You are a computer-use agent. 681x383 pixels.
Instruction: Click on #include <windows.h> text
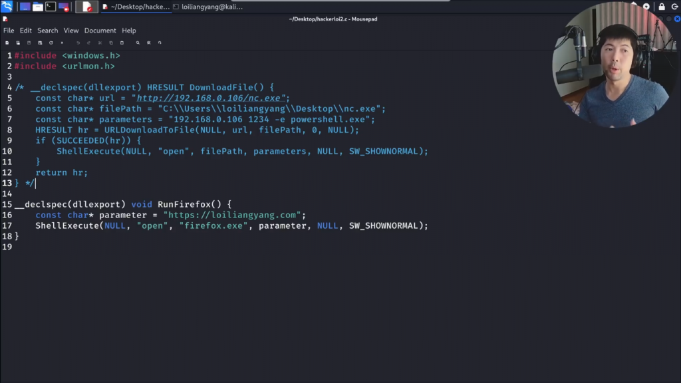coord(67,56)
